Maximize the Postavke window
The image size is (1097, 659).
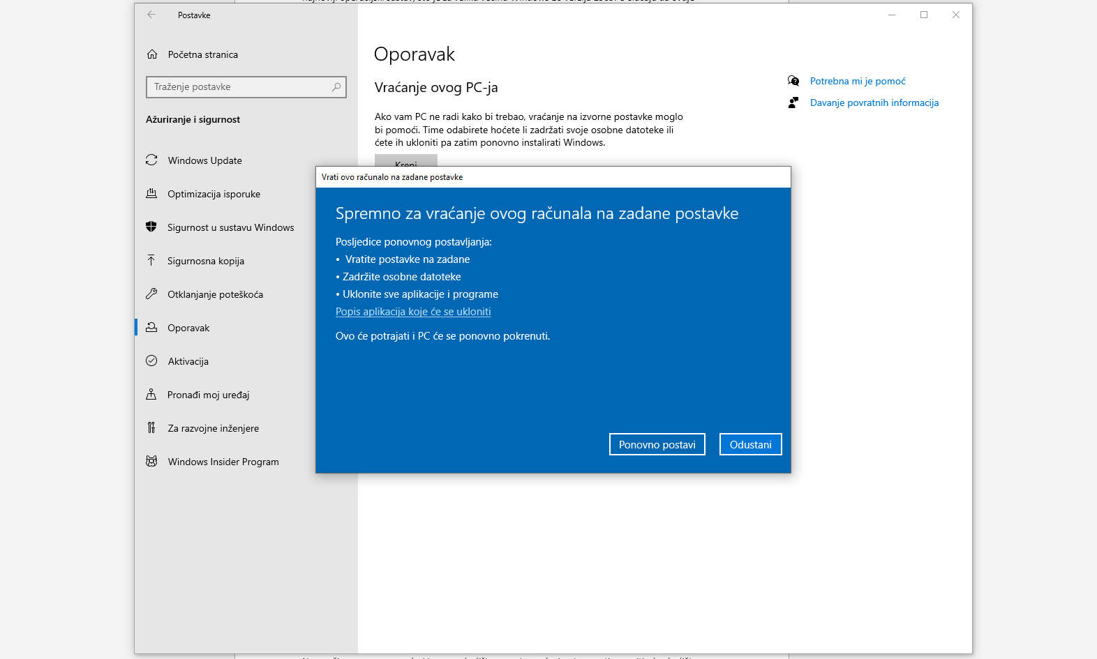(x=924, y=15)
